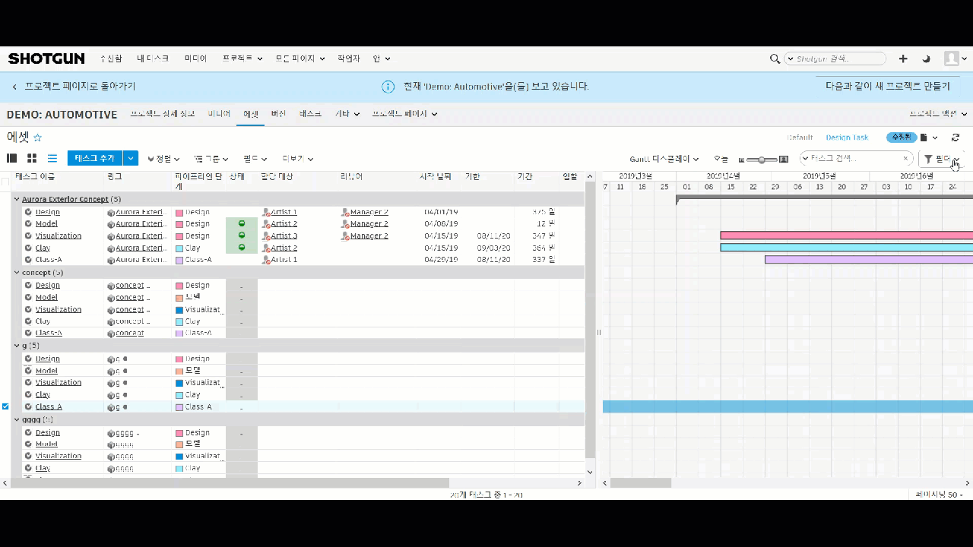
Task: Favorite the page with the star icon
Action: click(x=37, y=138)
